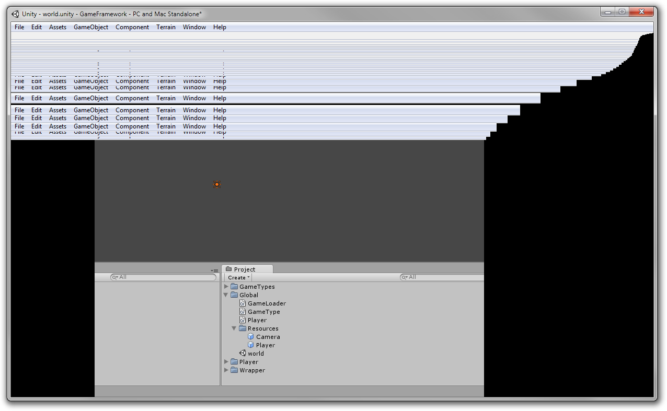Click the Camera prefab cube icon
This screenshot has width=667, height=411.
coord(251,336)
